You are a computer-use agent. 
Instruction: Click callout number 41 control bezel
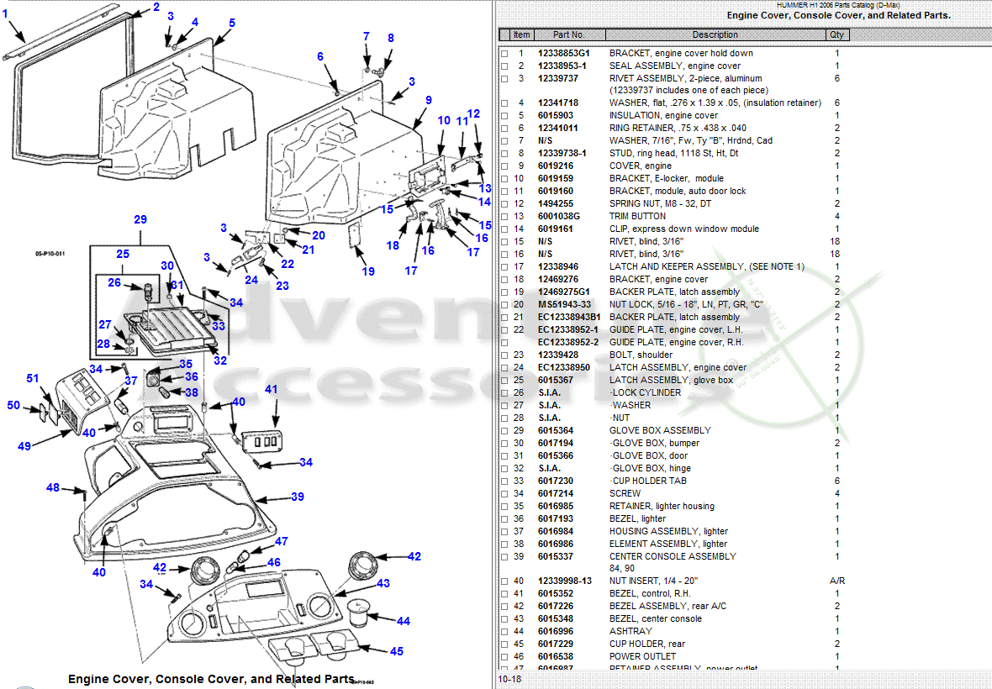272,389
